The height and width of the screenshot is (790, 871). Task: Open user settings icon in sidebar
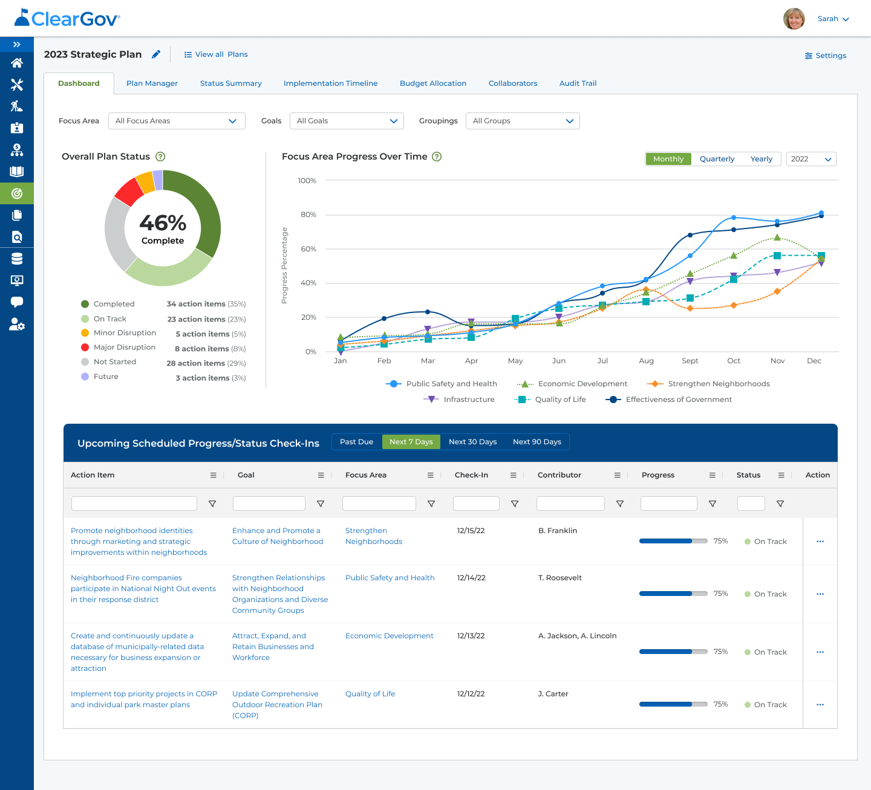point(17,325)
